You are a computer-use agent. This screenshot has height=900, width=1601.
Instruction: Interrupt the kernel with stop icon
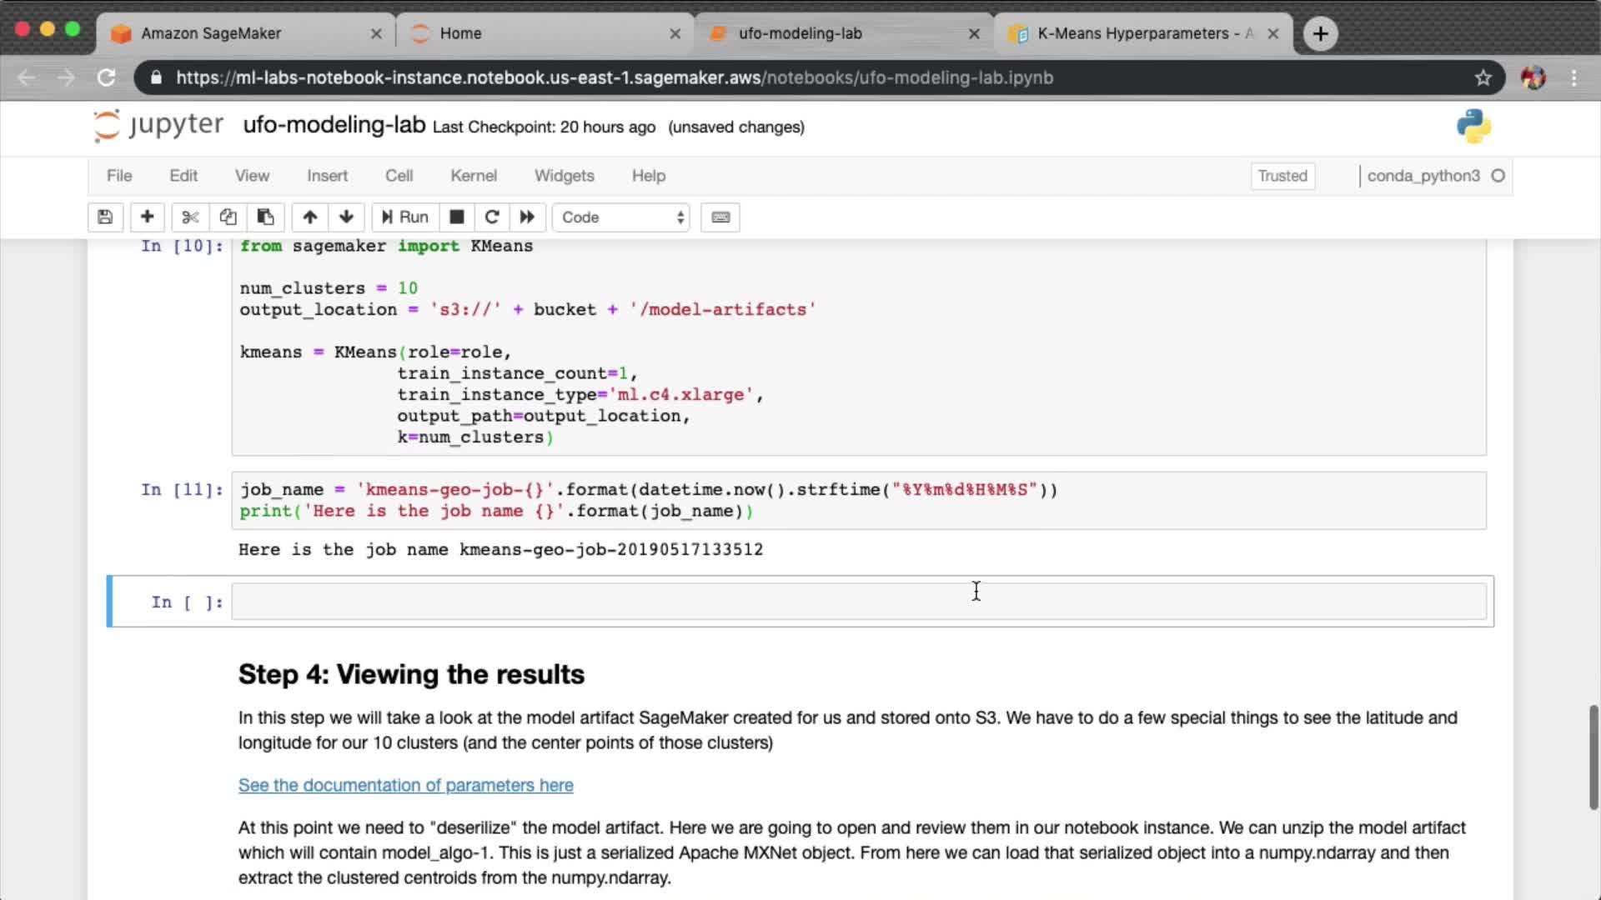(456, 217)
